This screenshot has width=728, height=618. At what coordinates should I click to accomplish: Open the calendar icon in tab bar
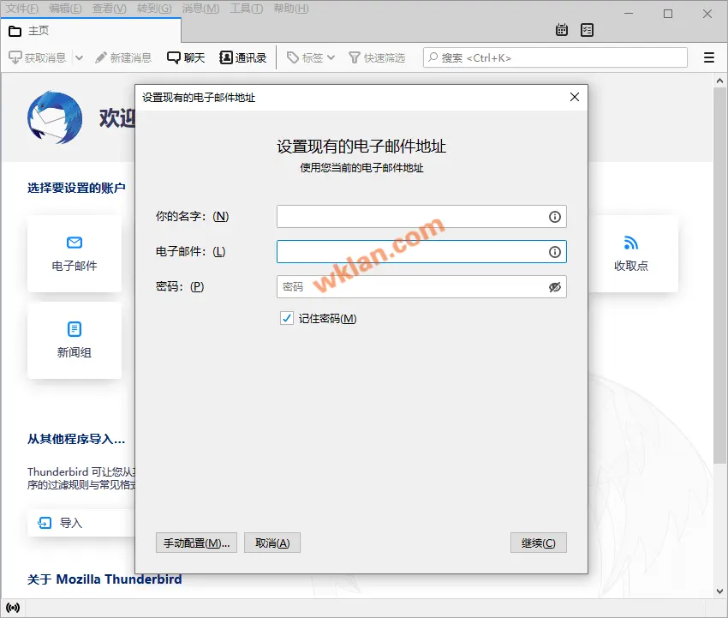click(x=562, y=30)
